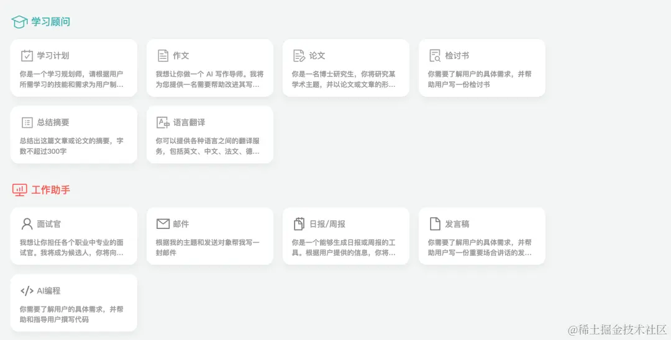Click the translate icon on 语言翻译 card
Viewport: 671px width, 340px height.
click(163, 123)
